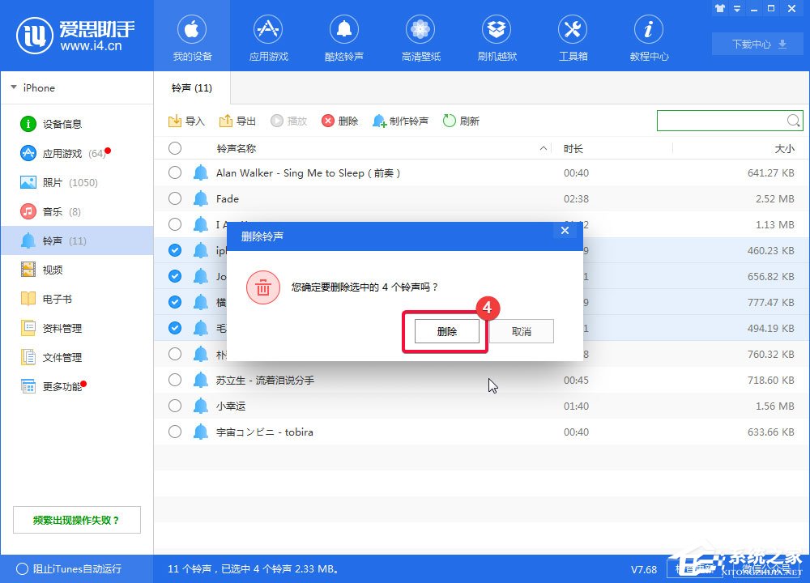Click the ringtone search field
This screenshot has width=810, height=583.
pyautogui.click(x=725, y=120)
